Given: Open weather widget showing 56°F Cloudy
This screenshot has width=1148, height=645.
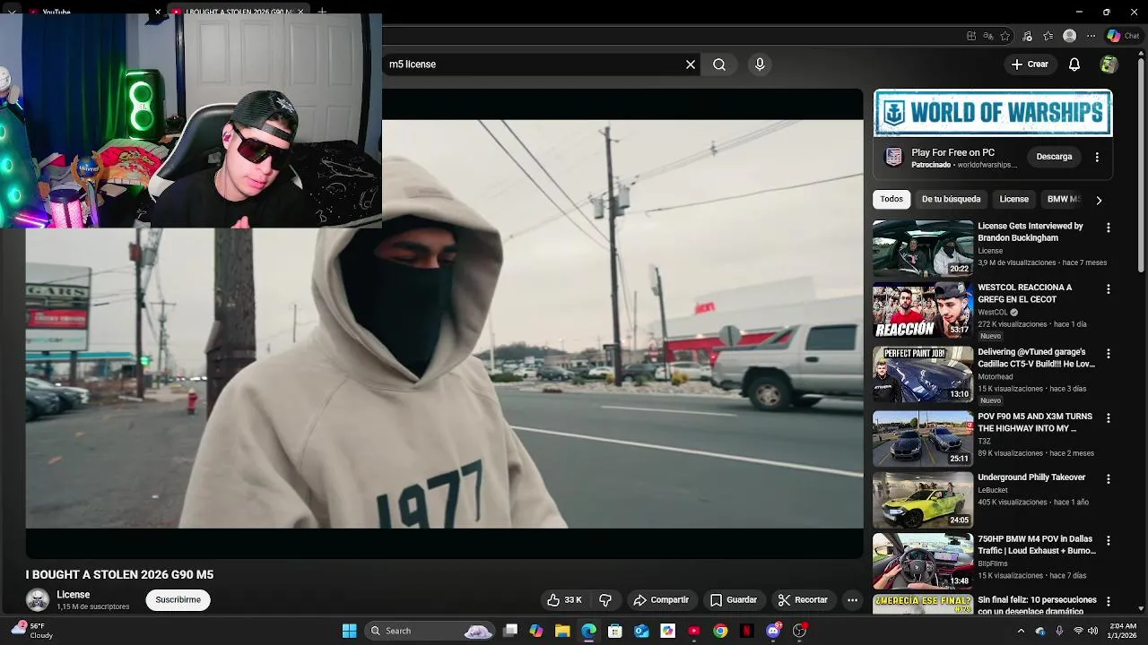Looking at the screenshot, I should tap(30, 631).
